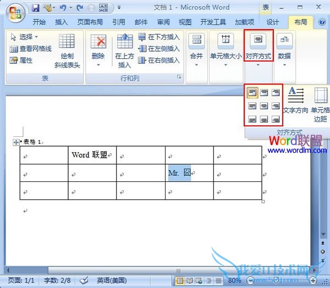Click the vertical scroll down arrow
Image resolution: width=330 pixels, height=288 pixels.
pos(323,234)
